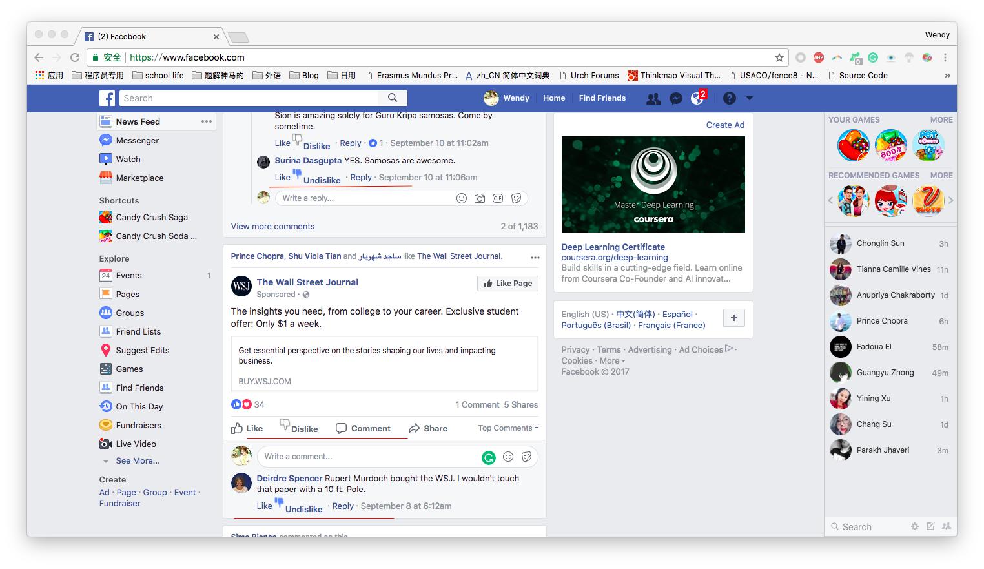Click the Facebook logo in the blue bar

[107, 98]
